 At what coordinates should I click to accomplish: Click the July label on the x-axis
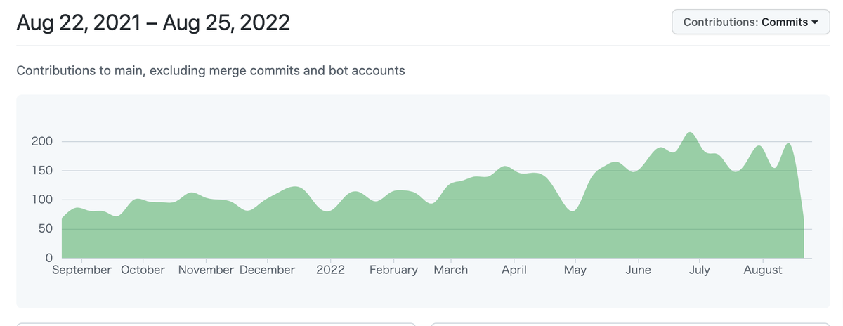pos(700,270)
